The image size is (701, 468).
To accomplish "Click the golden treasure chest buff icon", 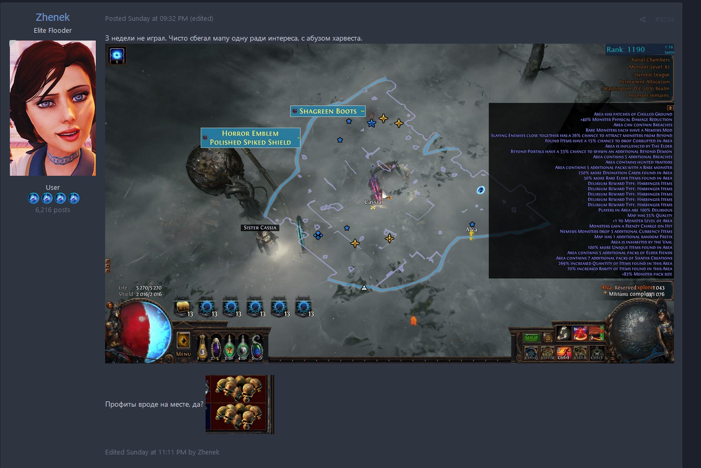I will coord(183,308).
